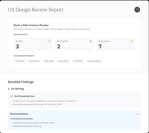Select the Adaptive Design category chip
This screenshot has height=133, width=149.
94,61
